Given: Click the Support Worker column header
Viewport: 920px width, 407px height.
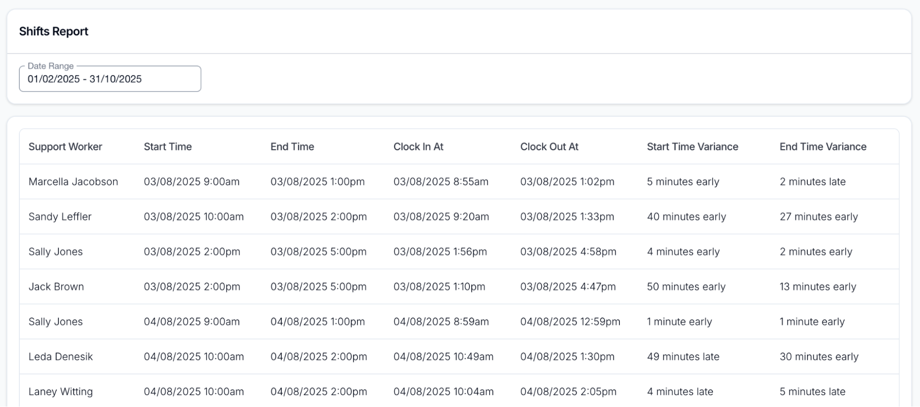Looking at the screenshot, I should click(x=65, y=147).
